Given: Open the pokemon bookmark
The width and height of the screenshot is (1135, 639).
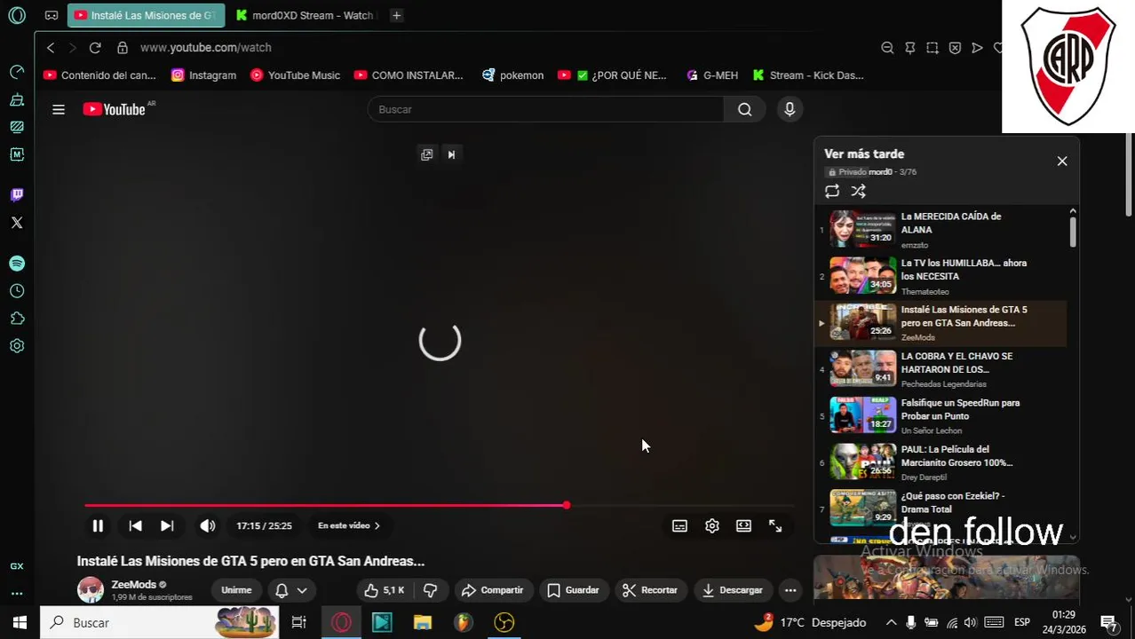Looking at the screenshot, I should click(x=512, y=75).
